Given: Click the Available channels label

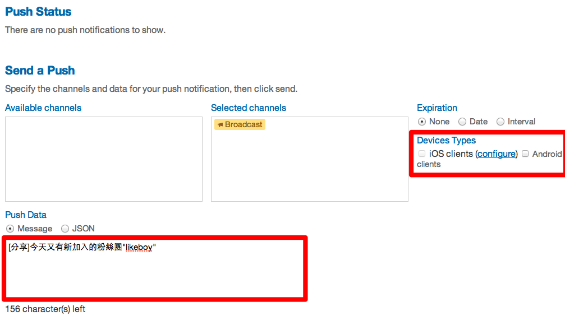Looking at the screenshot, I should point(43,108).
